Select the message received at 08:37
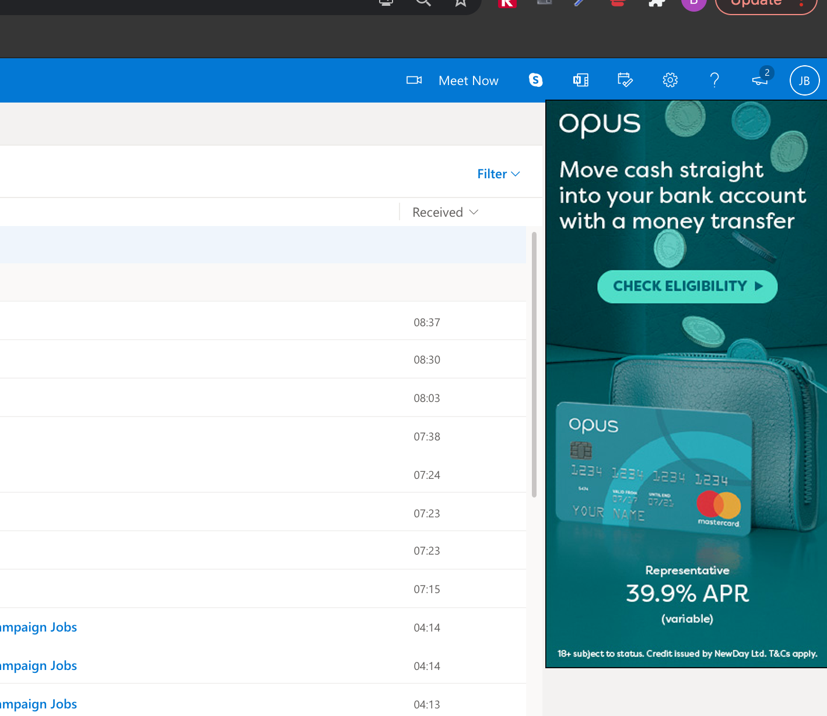The height and width of the screenshot is (716, 827). click(263, 320)
